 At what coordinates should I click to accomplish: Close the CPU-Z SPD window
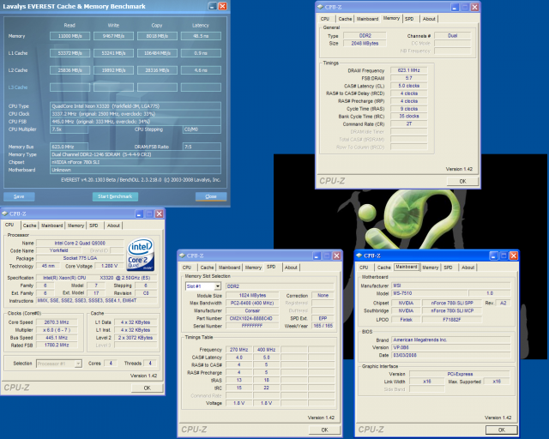click(337, 256)
